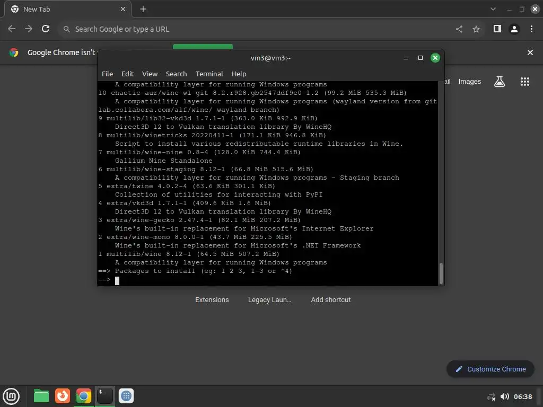This screenshot has width=543, height=407.
Task: Minimize the vm3@vm3 terminal window
Action: point(406,58)
